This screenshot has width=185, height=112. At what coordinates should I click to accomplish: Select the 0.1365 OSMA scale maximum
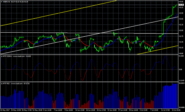pos(181,56)
